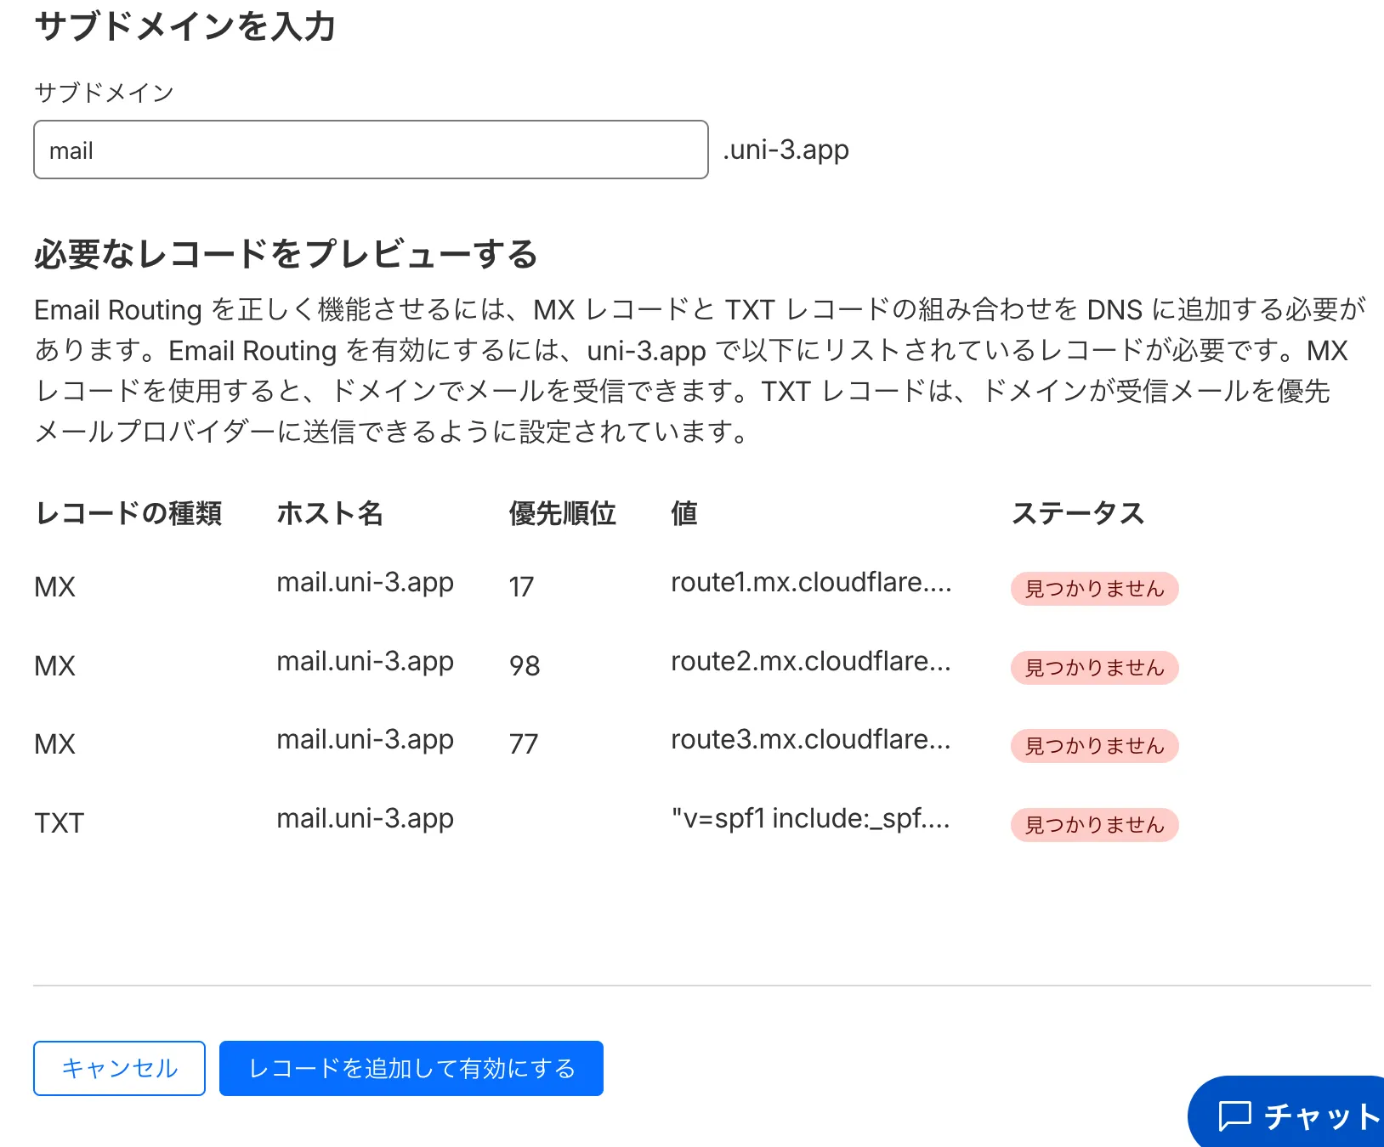Click priority value 77
Image resolution: width=1384 pixels, height=1147 pixels.
coord(524,743)
